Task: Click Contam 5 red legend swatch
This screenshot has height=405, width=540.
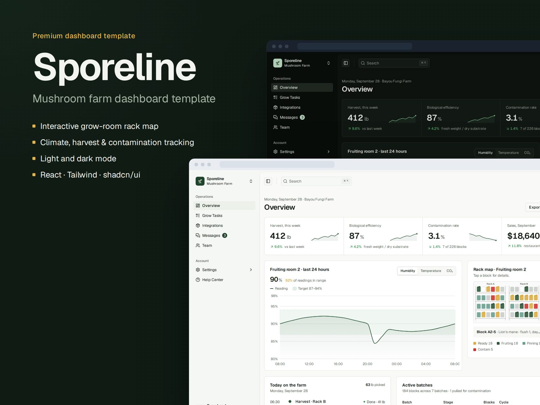Action: coord(475,350)
